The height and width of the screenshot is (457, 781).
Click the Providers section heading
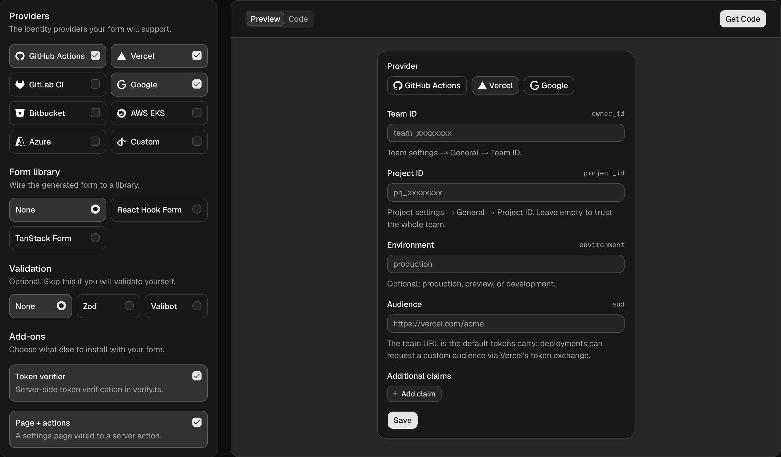click(29, 16)
